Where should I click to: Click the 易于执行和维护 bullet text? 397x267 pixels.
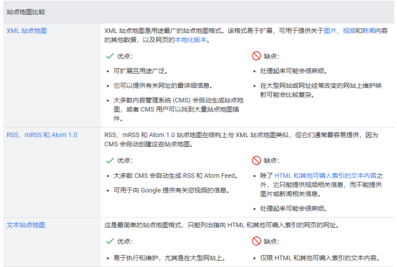click(x=169, y=257)
